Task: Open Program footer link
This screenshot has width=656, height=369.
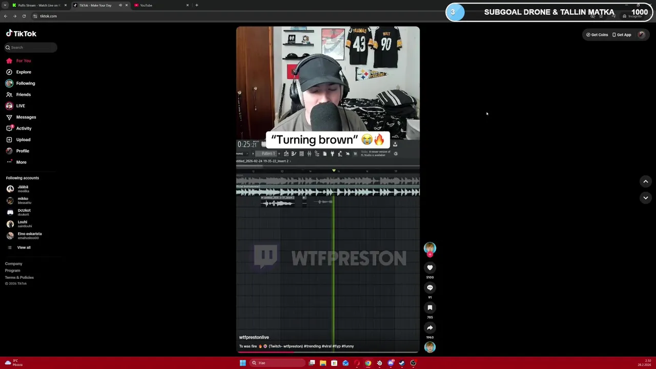Action: click(12, 271)
